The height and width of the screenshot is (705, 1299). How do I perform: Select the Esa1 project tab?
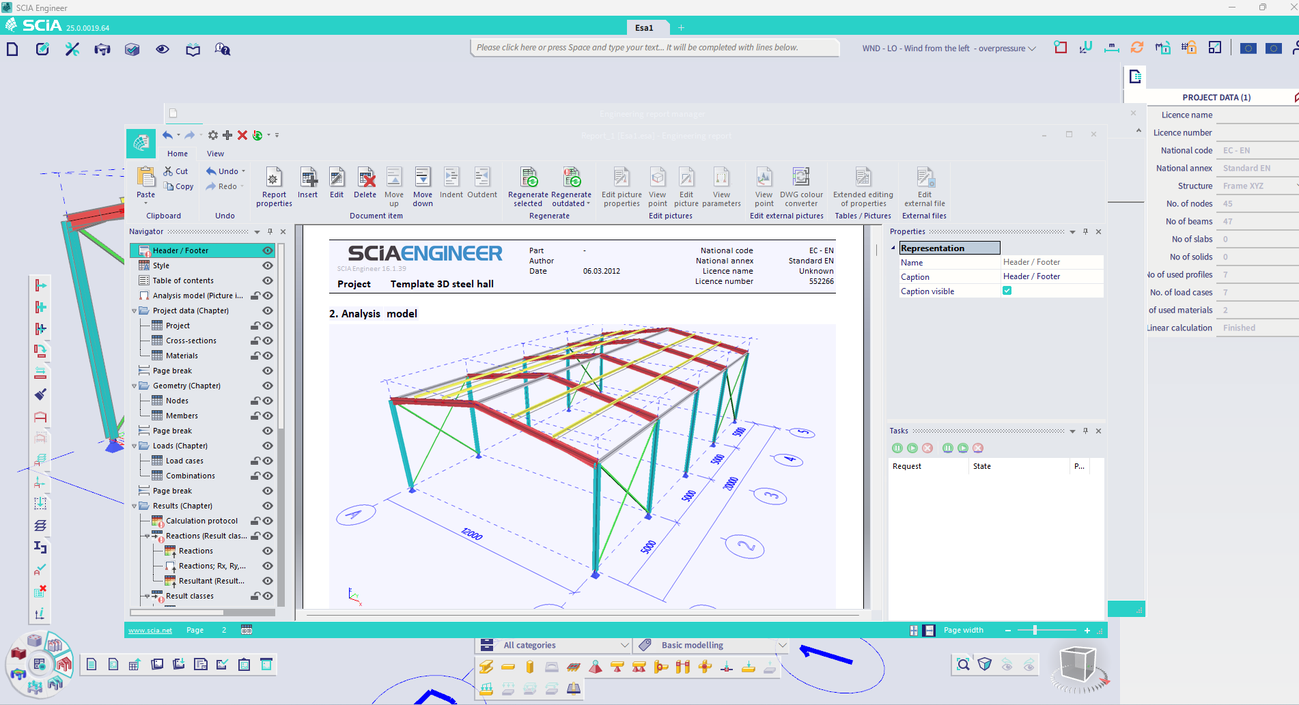(644, 28)
